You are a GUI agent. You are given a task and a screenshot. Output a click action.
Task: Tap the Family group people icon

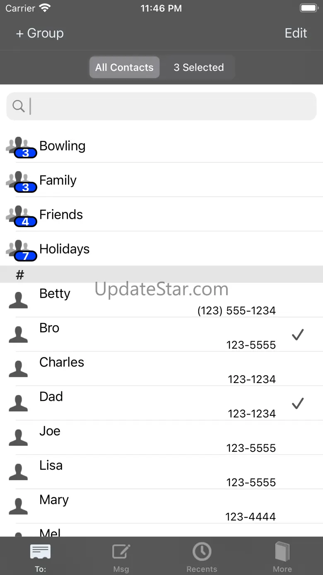point(22,182)
